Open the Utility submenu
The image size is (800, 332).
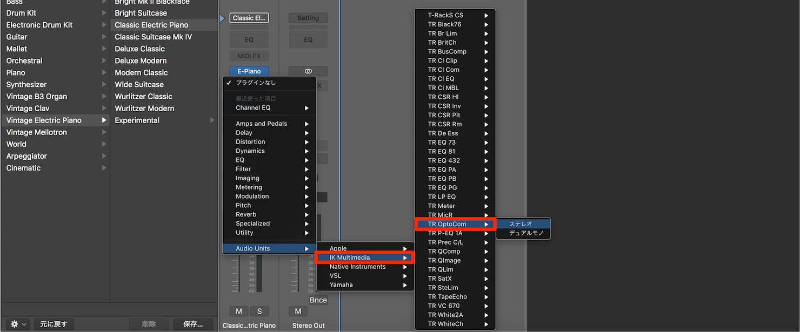pyautogui.click(x=269, y=233)
